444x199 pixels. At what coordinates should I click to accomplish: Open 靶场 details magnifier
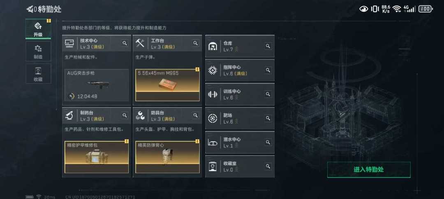pos(268,118)
